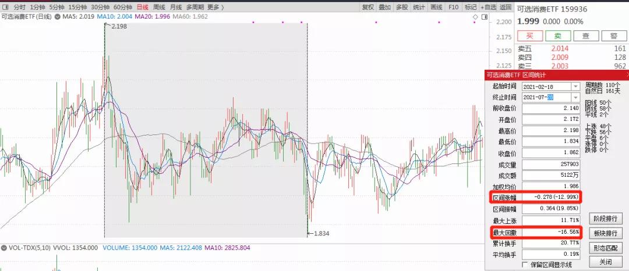Viewport: 629px width, 271px height.
Task: Click the 警 alert button
Action: (x=613, y=36)
